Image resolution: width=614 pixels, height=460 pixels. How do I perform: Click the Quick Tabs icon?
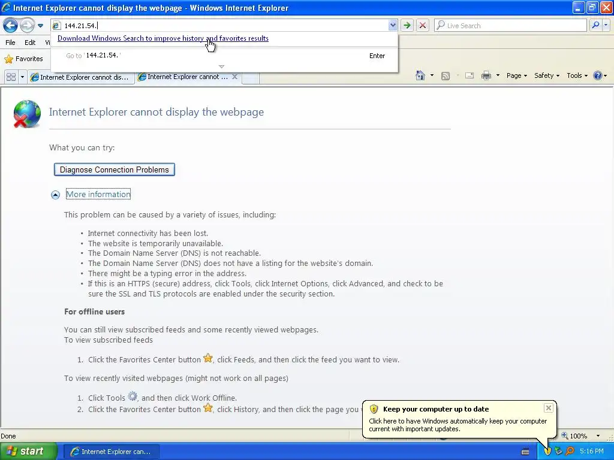coord(11,77)
